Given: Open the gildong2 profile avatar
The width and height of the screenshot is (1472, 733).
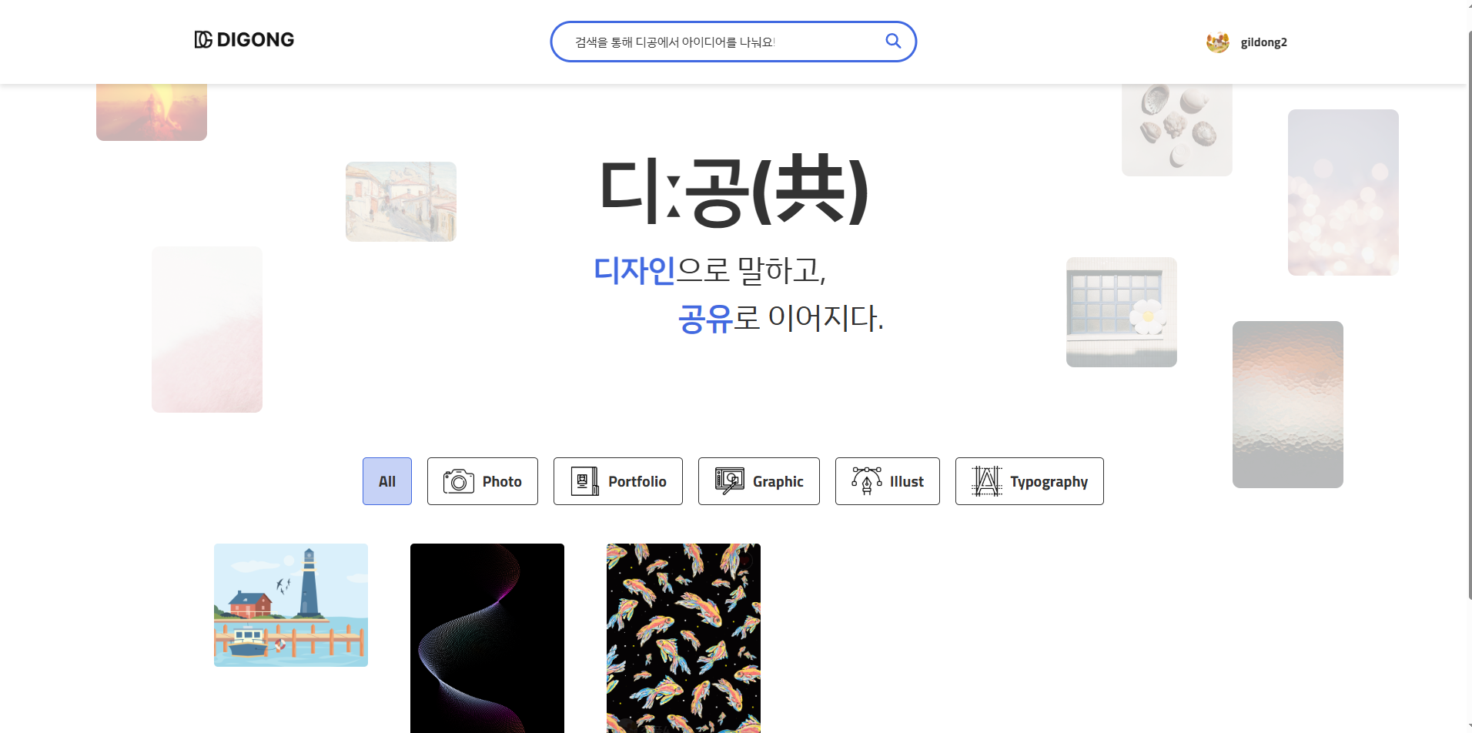Looking at the screenshot, I should coord(1217,42).
